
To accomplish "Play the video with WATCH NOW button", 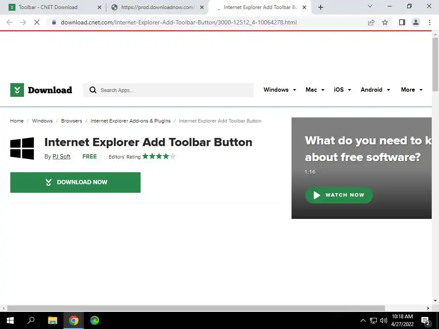I will point(339,195).
